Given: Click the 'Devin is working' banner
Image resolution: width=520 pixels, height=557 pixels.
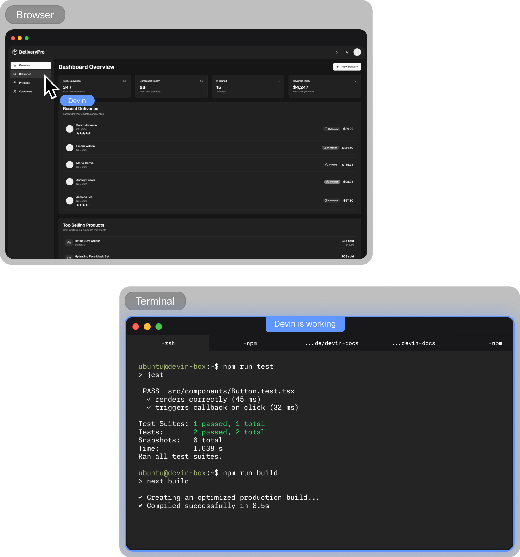Looking at the screenshot, I should 305,324.
